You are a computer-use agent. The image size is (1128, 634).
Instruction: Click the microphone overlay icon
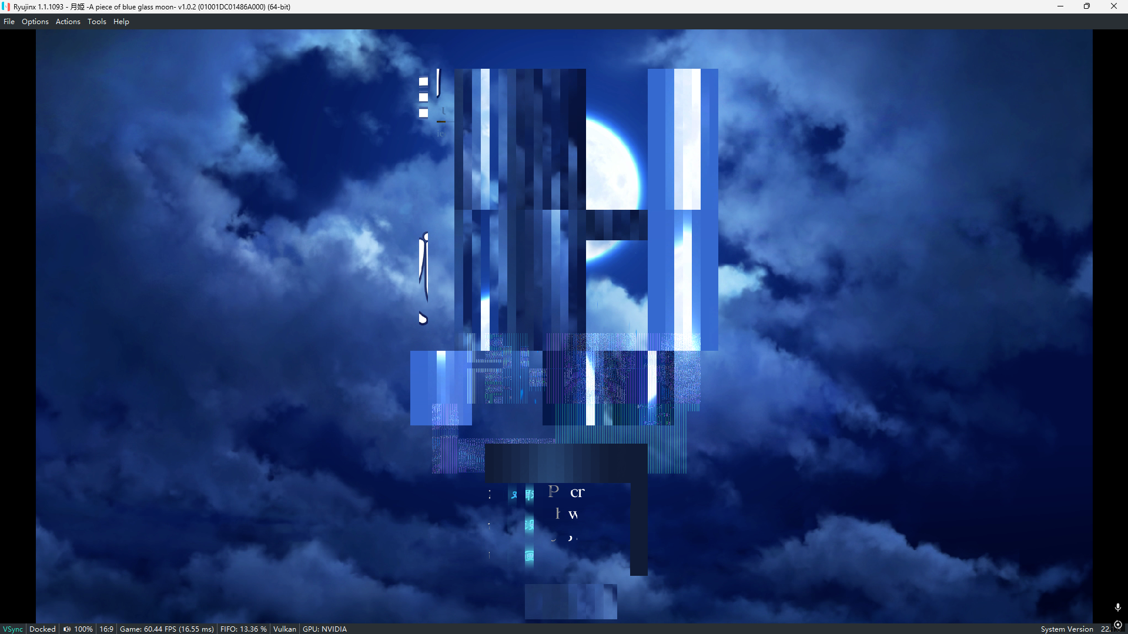[x=1117, y=608]
